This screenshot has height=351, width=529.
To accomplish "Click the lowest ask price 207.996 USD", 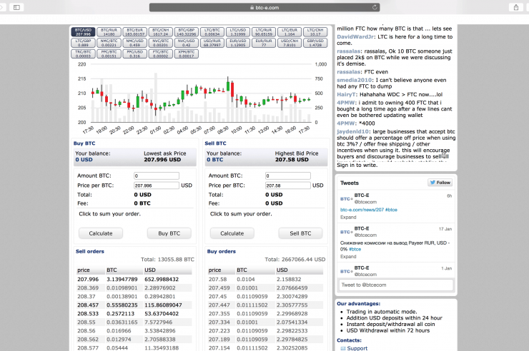I will pyautogui.click(x=162, y=160).
